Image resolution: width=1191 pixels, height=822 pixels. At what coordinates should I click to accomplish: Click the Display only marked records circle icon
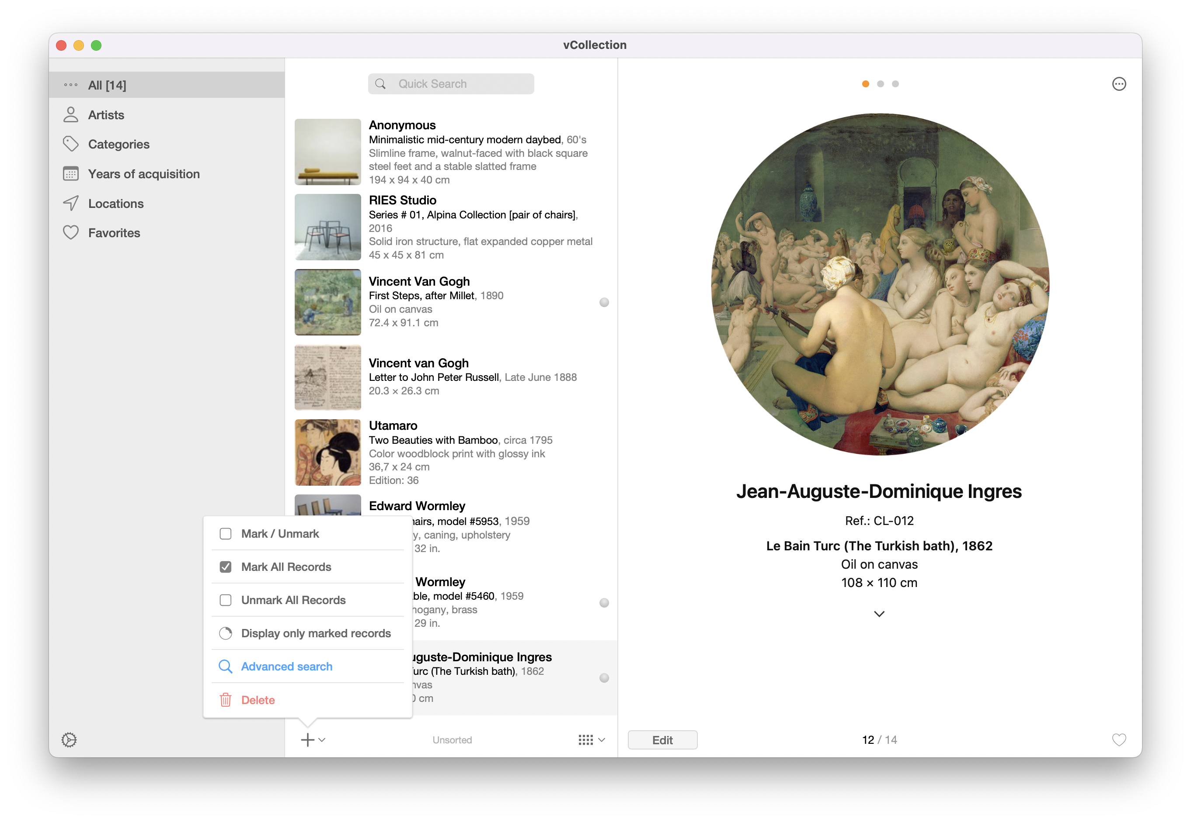coord(225,633)
